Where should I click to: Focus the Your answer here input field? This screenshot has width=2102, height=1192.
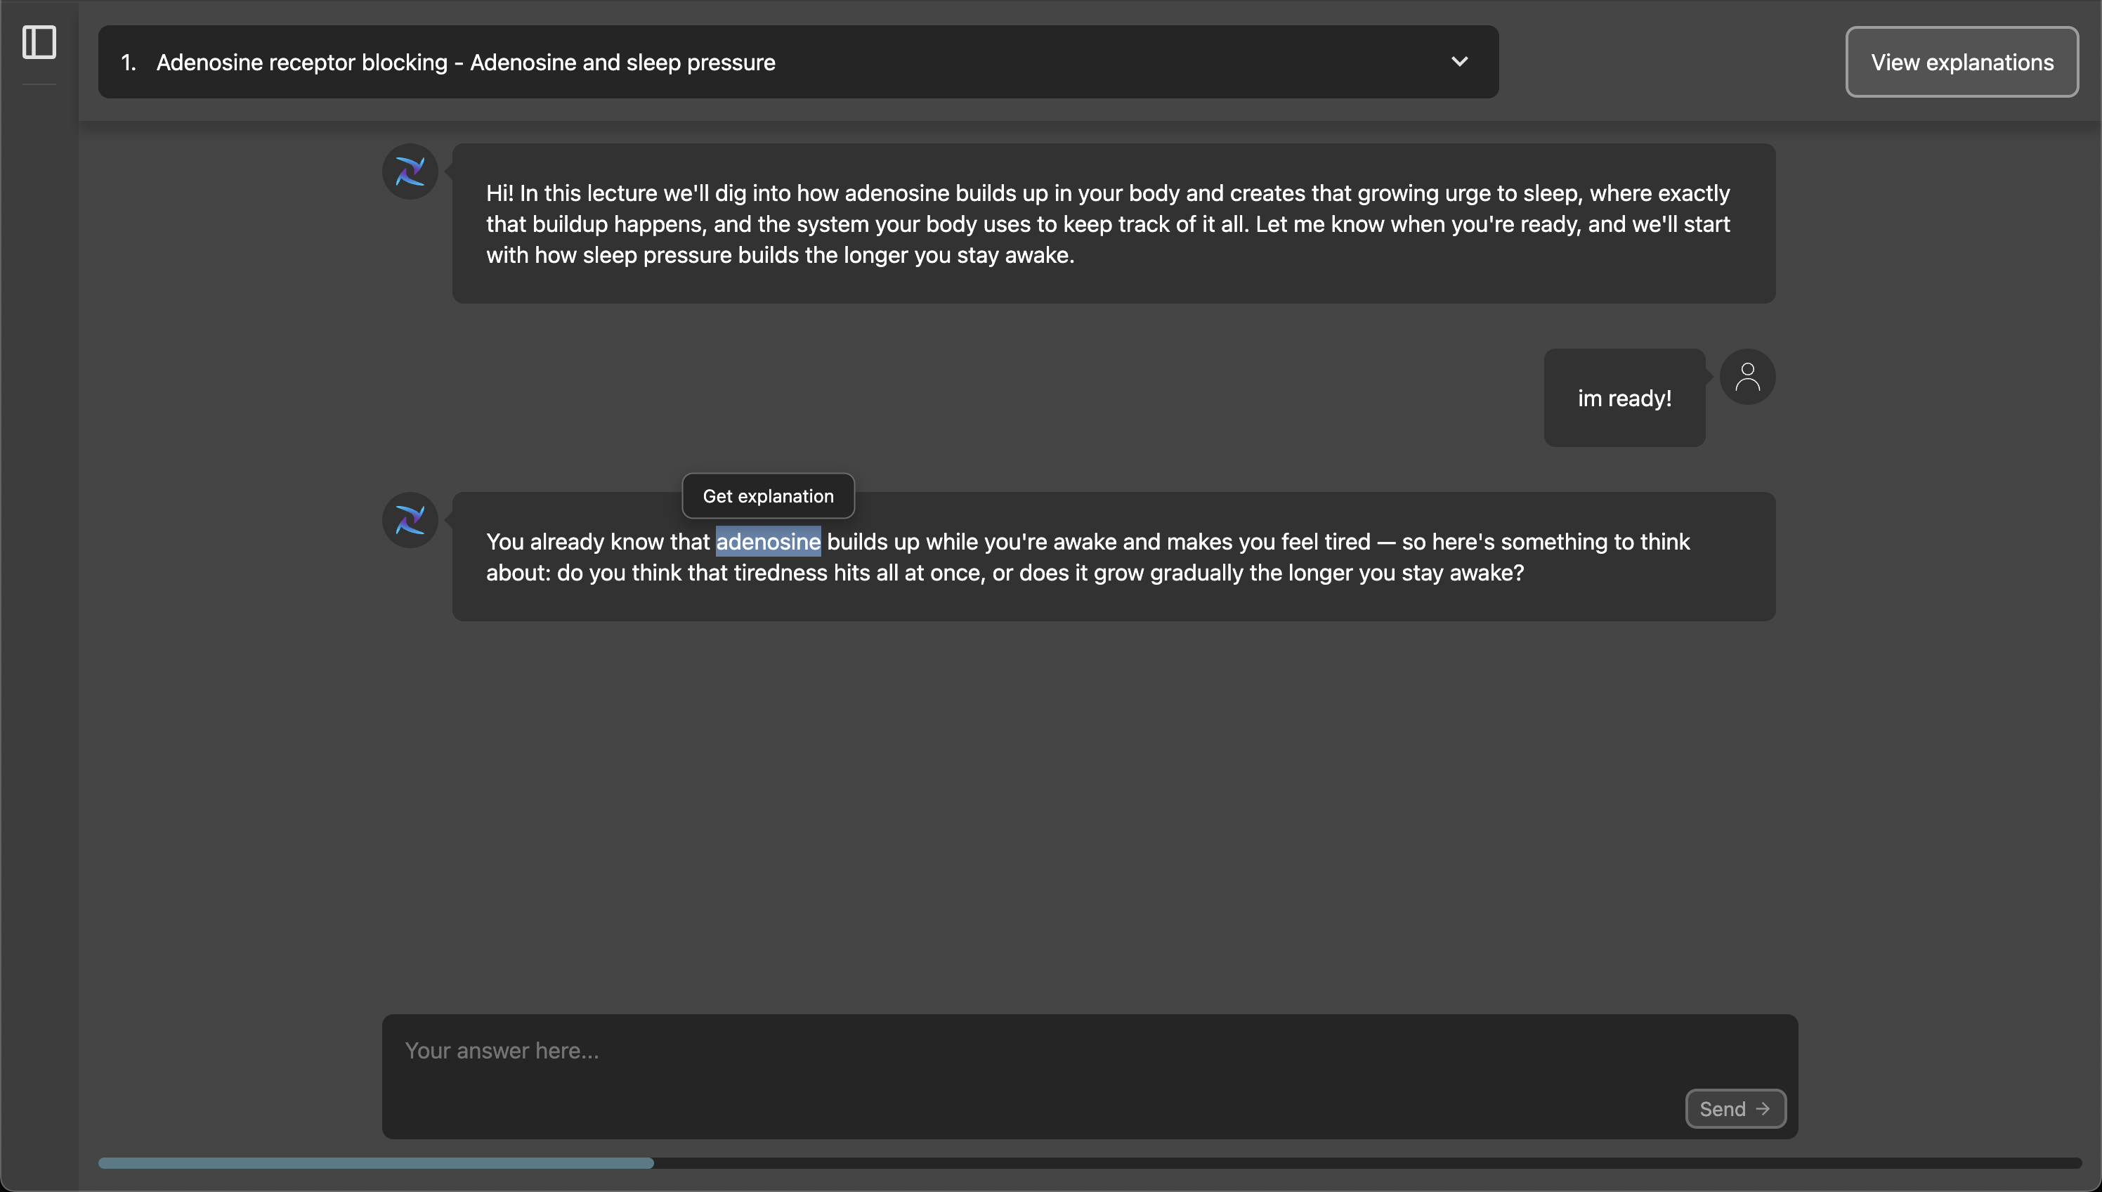(1089, 1076)
